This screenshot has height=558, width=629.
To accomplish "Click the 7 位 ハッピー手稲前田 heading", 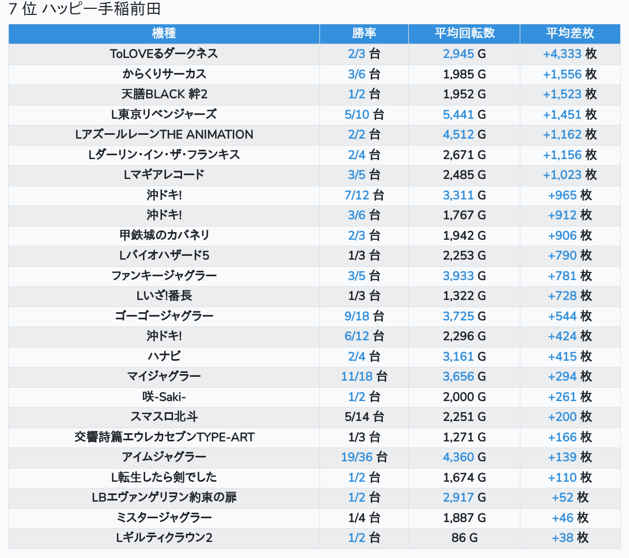I will [x=84, y=9].
